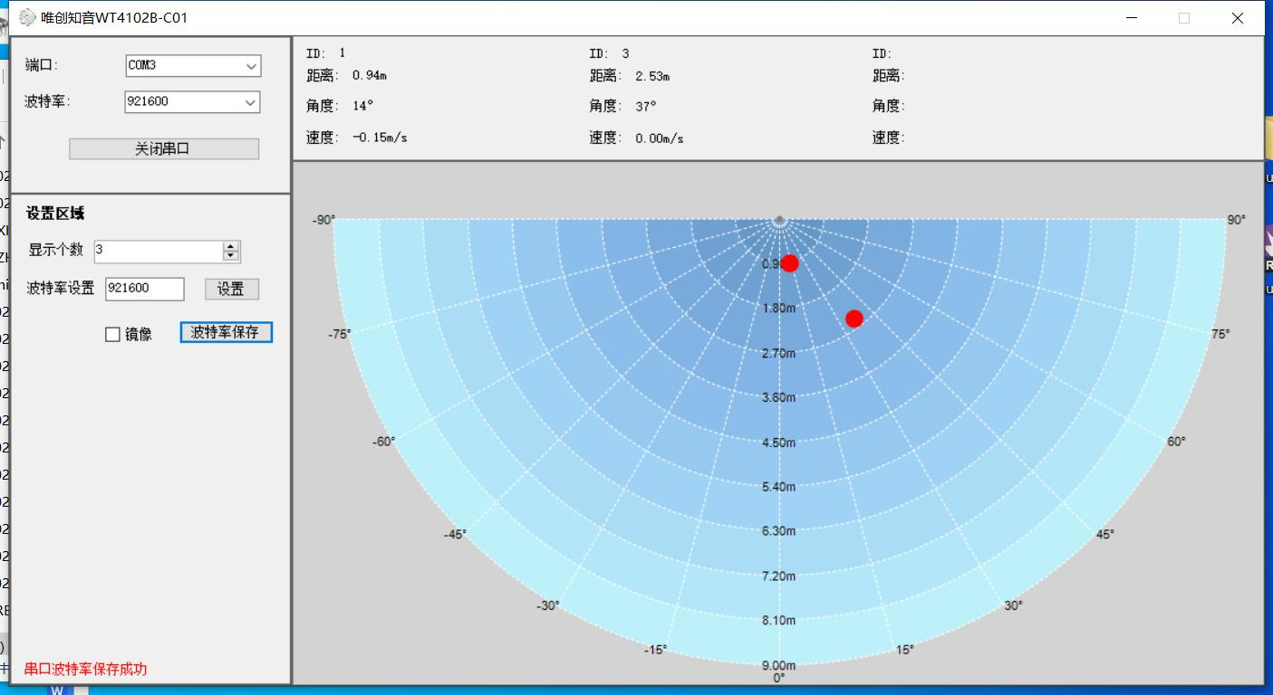Image resolution: width=1273 pixels, height=695 pixels.
Task: Open the Word icon in the taskbar
Action: coord(58,690)
